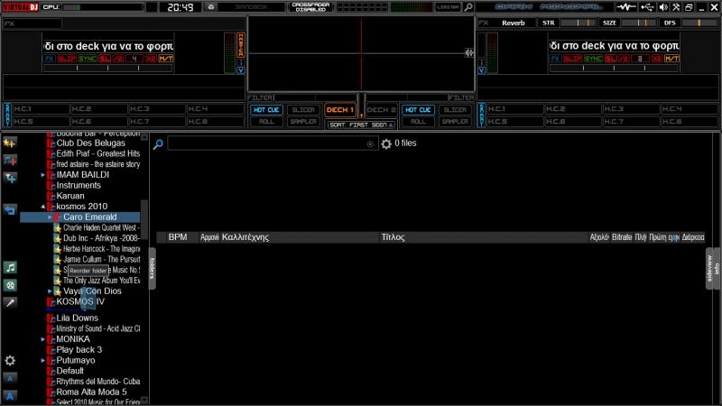This screenshot has width=722, height=406.
Task: Adjust the Reverb STR slider
Action: 549,23
